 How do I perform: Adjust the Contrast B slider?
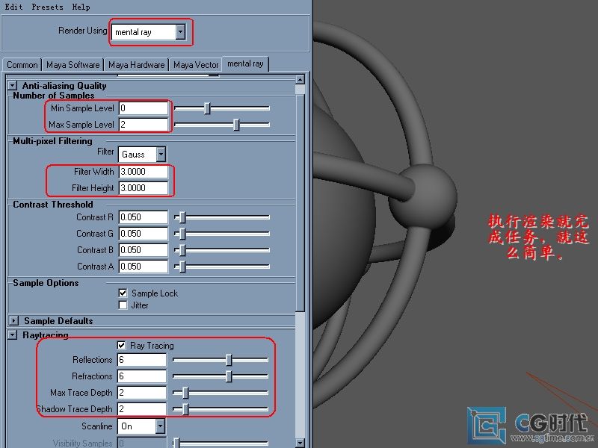coord(182,250)
